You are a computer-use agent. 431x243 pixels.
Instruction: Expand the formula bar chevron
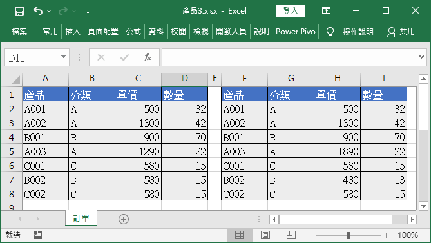[x=421, y=57]
